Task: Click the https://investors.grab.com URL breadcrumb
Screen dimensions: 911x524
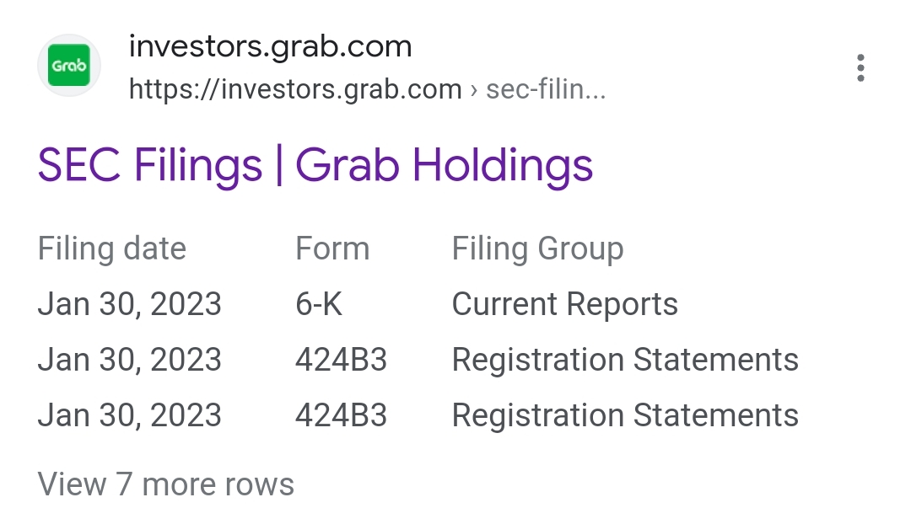Action: [295, 89]
